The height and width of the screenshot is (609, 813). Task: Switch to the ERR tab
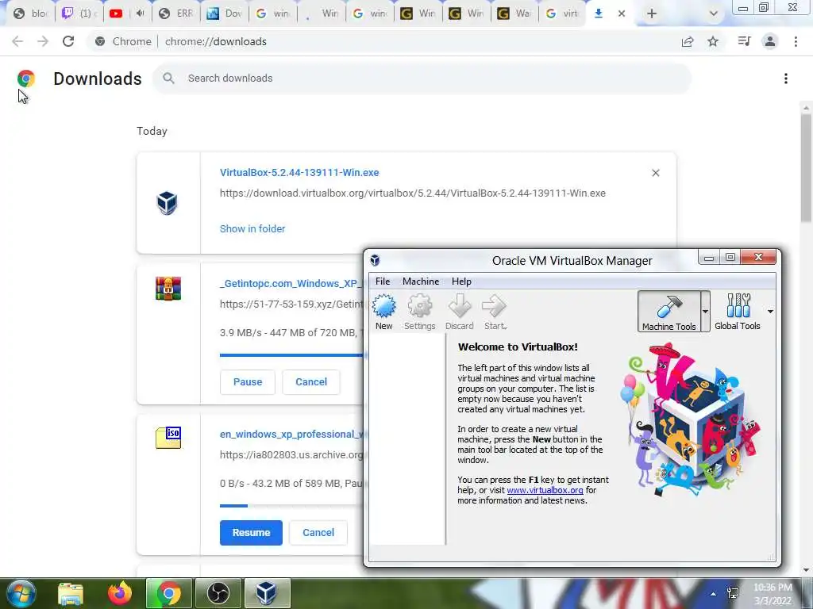tap(176, 13)
